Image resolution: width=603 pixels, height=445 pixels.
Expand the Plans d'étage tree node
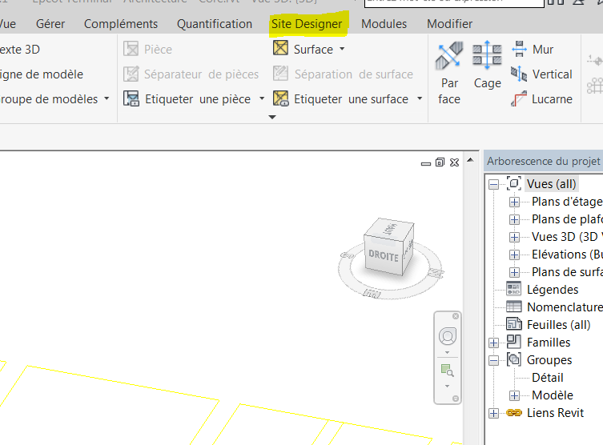pos(514,202)
